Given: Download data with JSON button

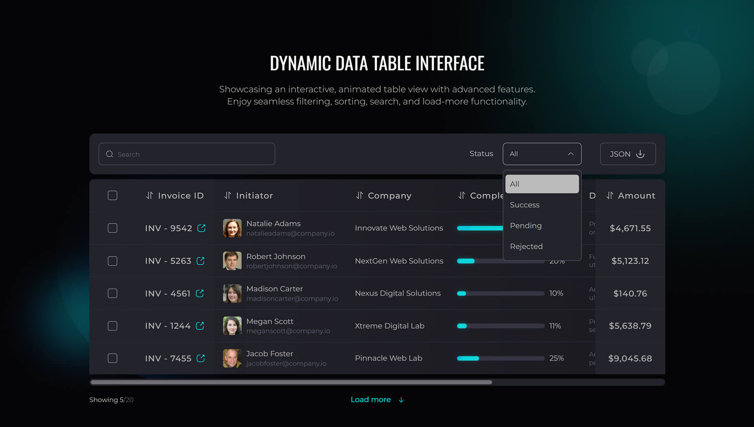Looking at the screenshot, I should [628, 154].
